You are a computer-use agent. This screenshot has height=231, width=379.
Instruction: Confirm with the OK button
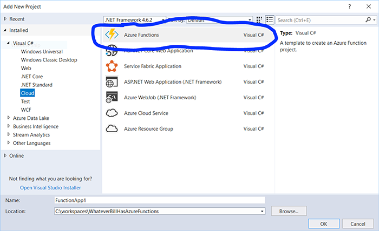tap(324, 224)
